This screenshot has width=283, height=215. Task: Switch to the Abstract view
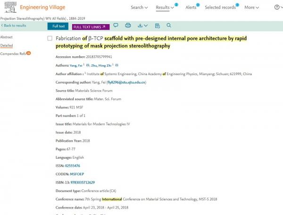pyautogui.click(x=6, y=36)
